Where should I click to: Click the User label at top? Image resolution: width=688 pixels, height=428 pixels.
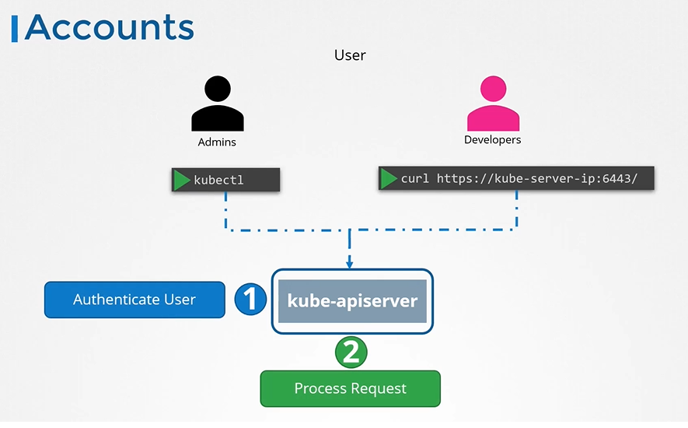click(350, 55)
